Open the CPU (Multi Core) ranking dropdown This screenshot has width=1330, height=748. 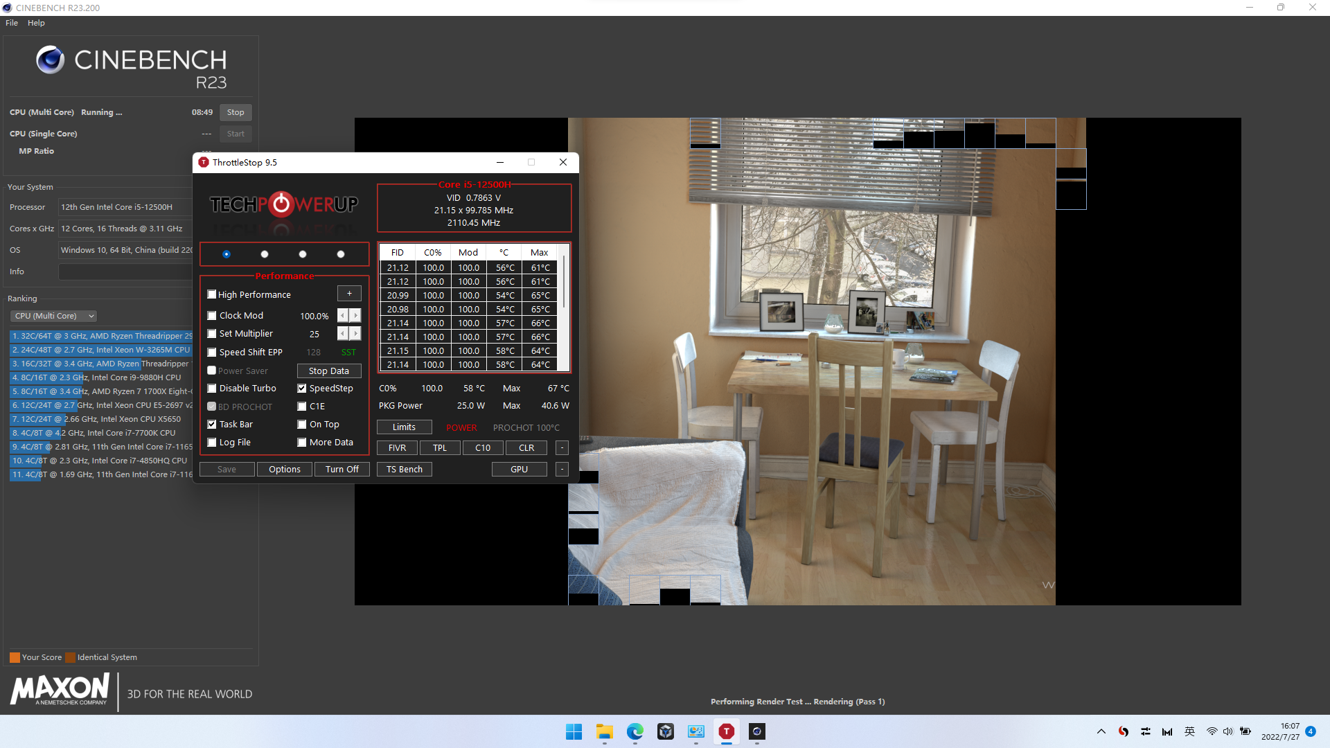tap(53, 316)
